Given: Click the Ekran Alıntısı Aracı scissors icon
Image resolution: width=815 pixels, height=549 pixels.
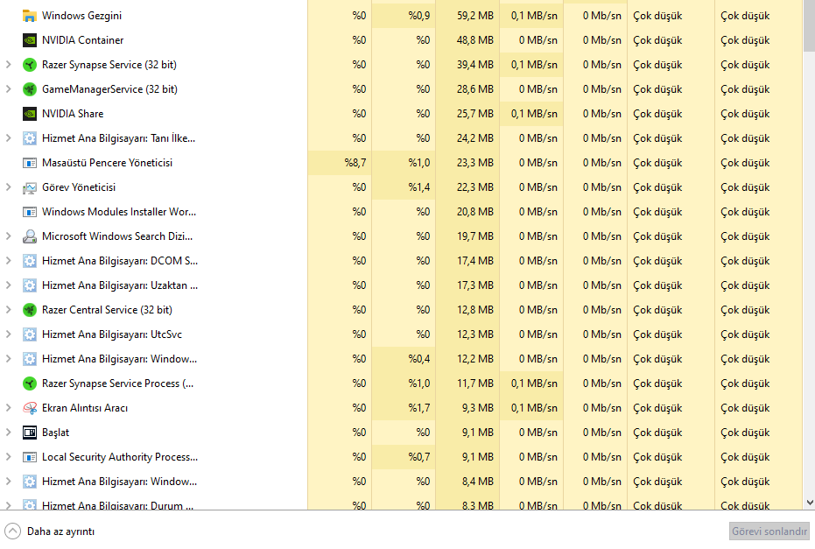Looking at the screenshot, I should pyautogui.click(x=30, y=408).
